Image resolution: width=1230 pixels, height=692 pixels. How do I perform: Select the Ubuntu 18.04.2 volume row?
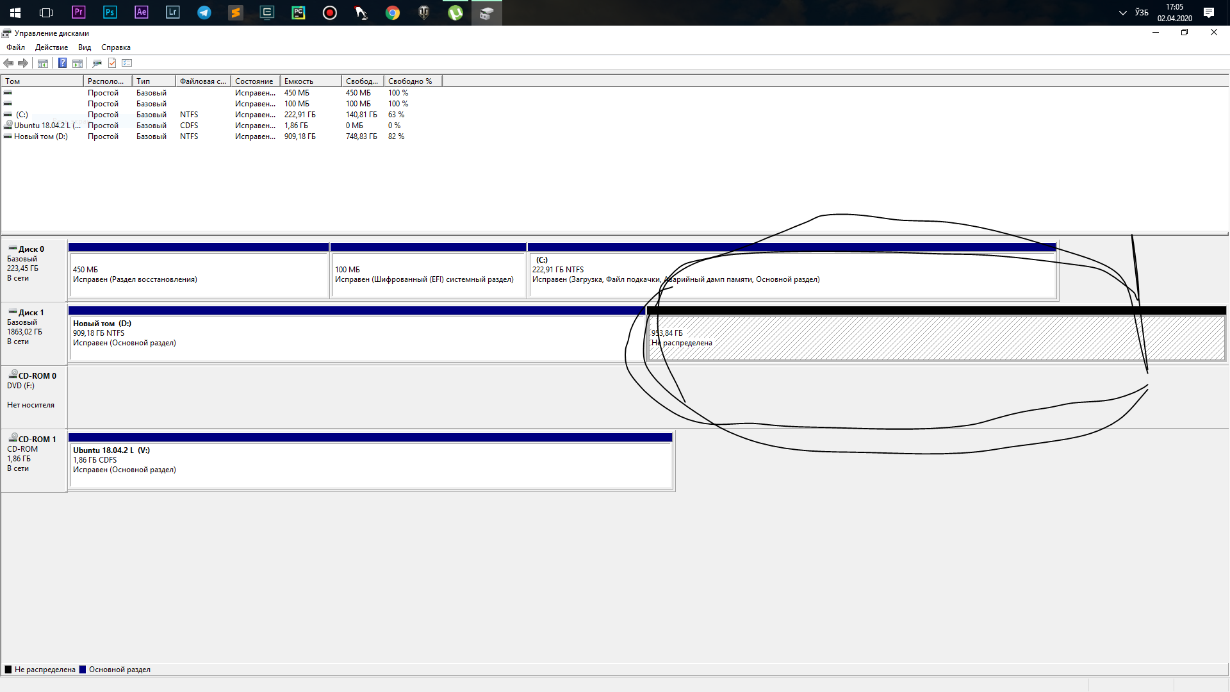tap(221, 126)
